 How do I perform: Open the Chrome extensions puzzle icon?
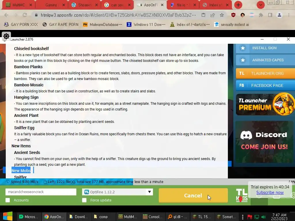[x=261, y=15]
